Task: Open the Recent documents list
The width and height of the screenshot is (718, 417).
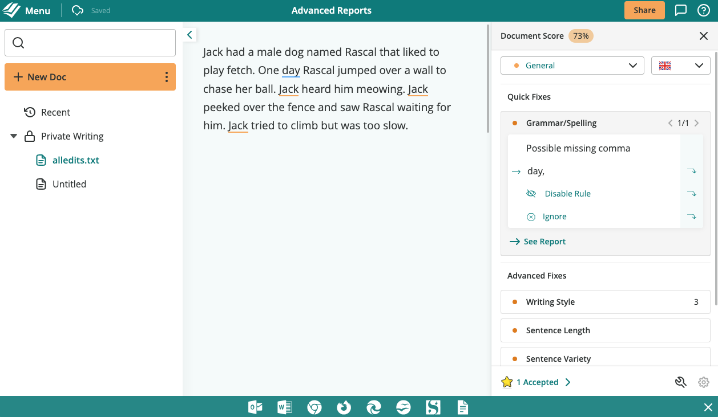Action: [55, 112]
